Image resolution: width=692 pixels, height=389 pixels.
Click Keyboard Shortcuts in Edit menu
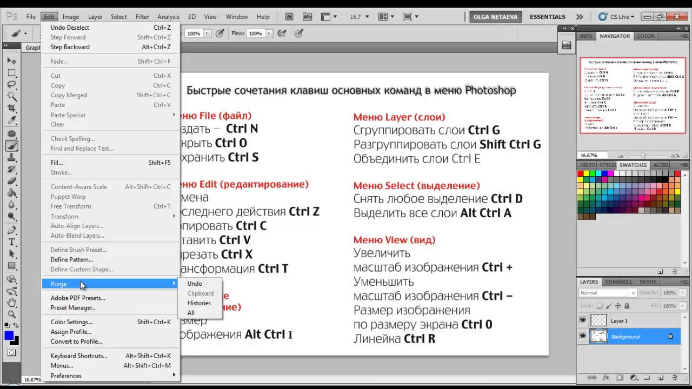click(79, 356)
